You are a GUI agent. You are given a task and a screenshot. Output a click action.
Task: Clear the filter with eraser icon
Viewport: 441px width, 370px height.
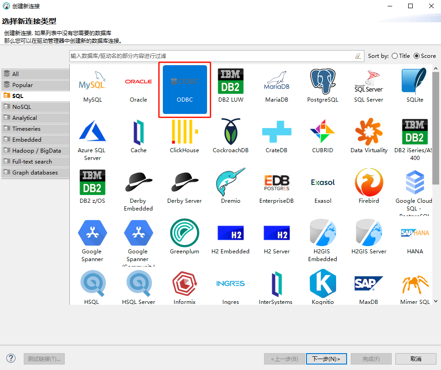click(x=358, y=56)
